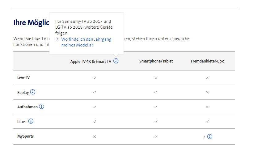Show info for Aufnahmen row

[x=42, y=107]
